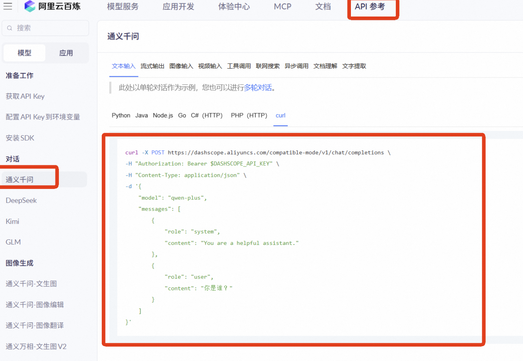
Task: Switch code sample to Python
Action: coord(121,115)
